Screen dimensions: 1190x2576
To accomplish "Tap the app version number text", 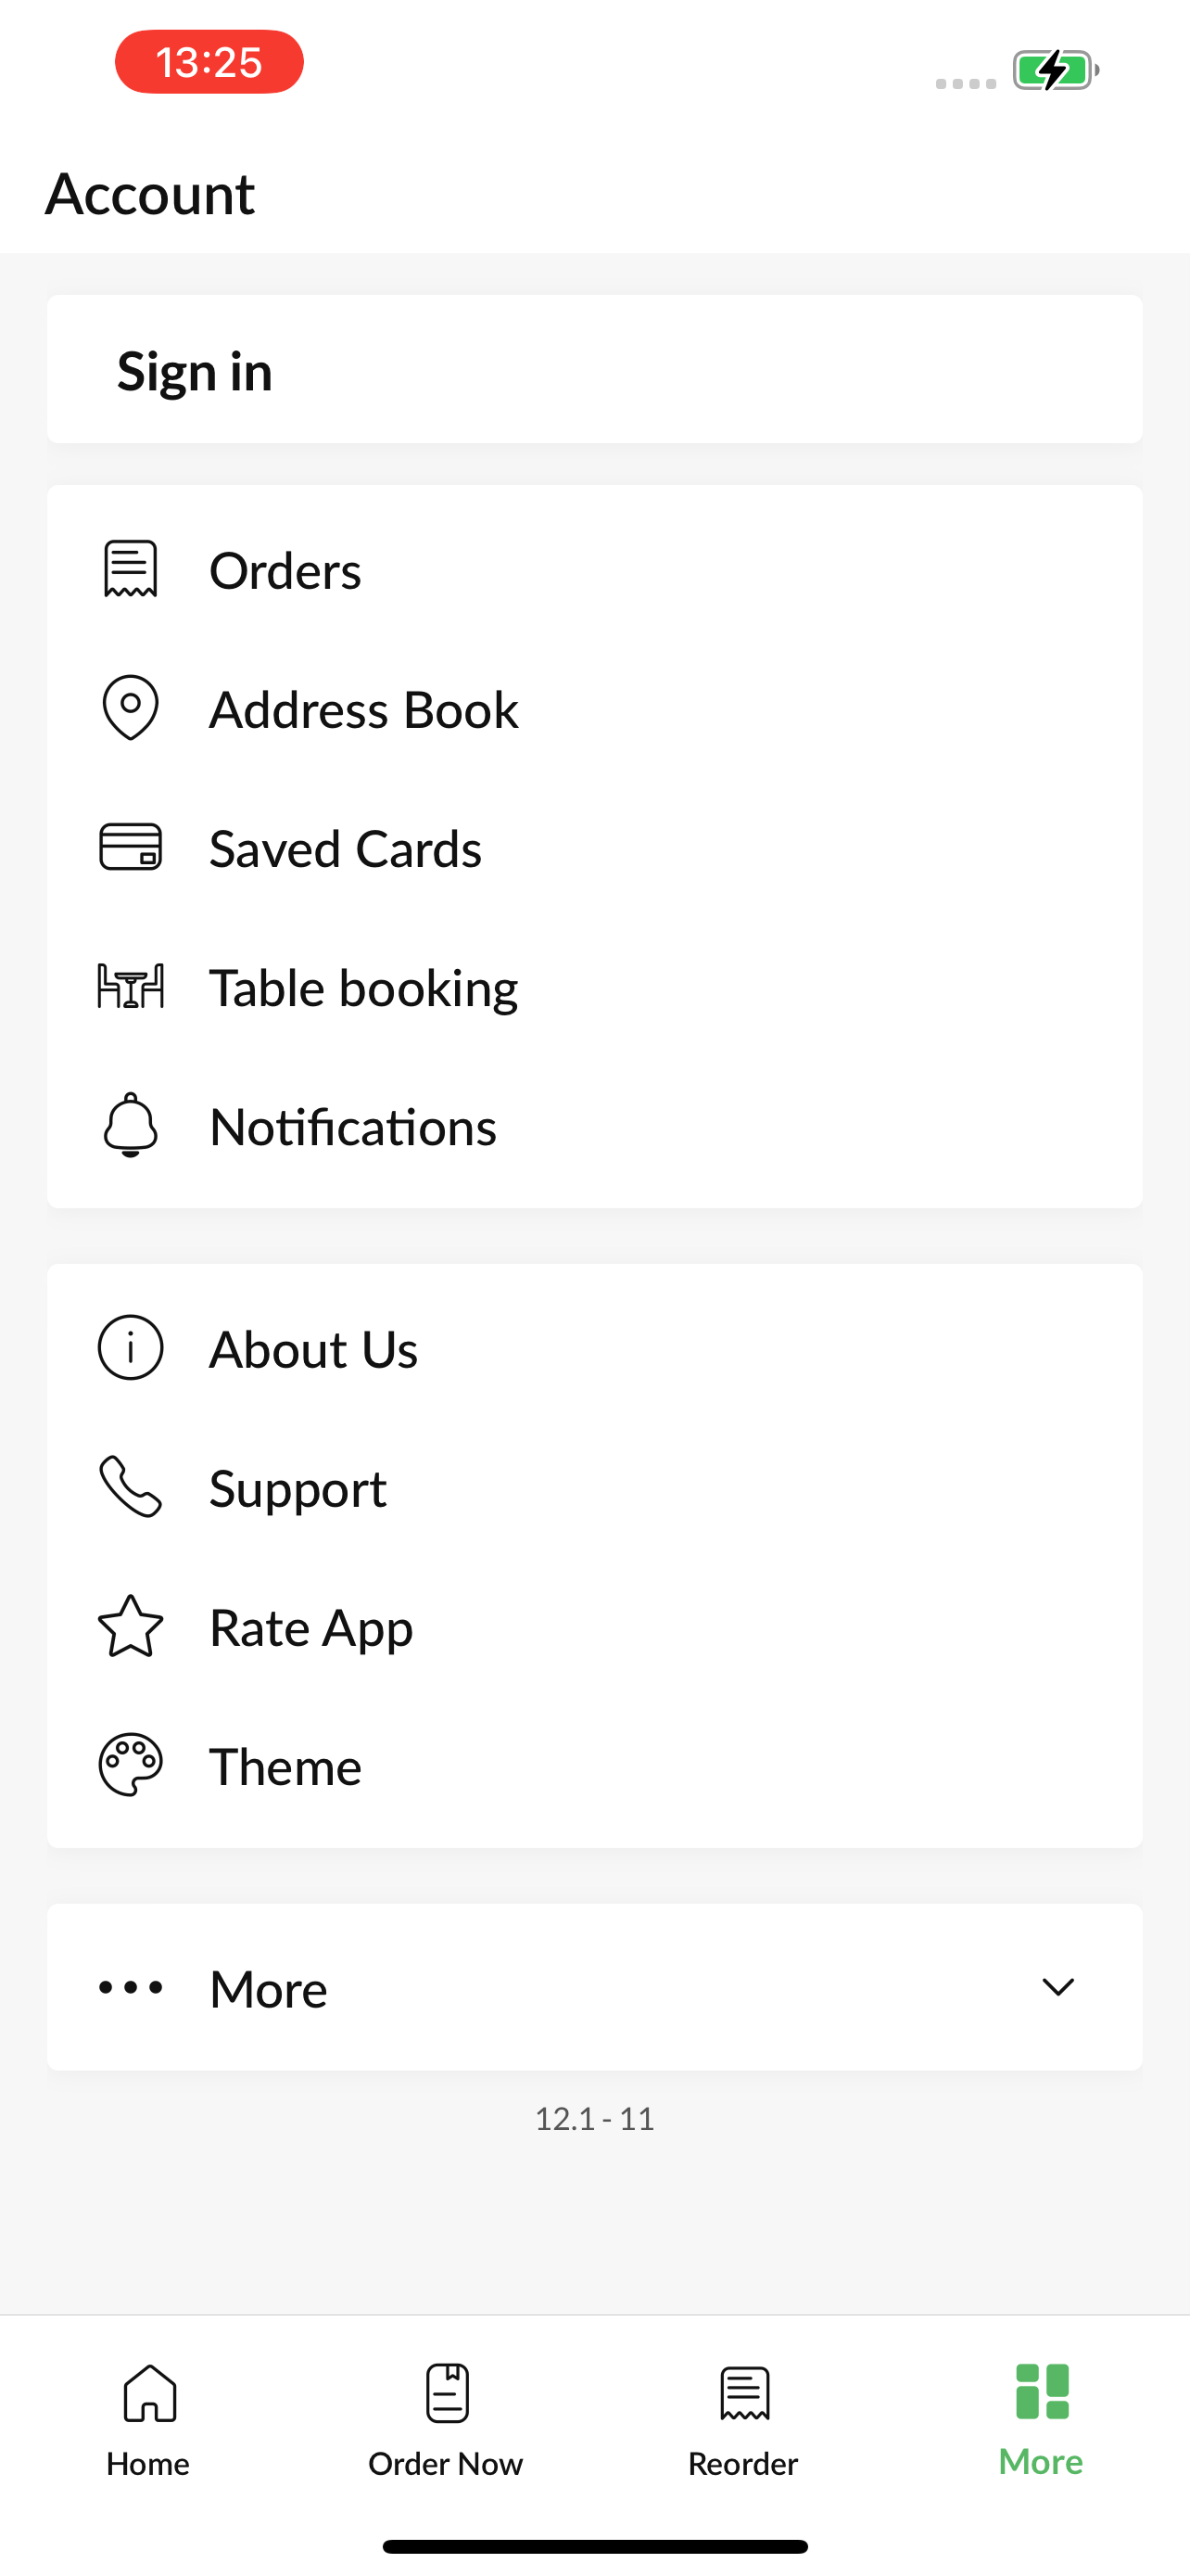I will [x=594, y=2118].
